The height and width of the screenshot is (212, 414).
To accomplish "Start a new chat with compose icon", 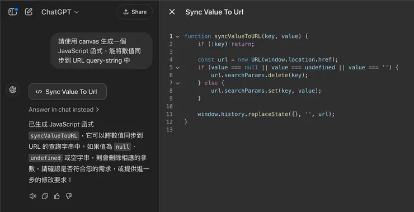I will 29,12.
